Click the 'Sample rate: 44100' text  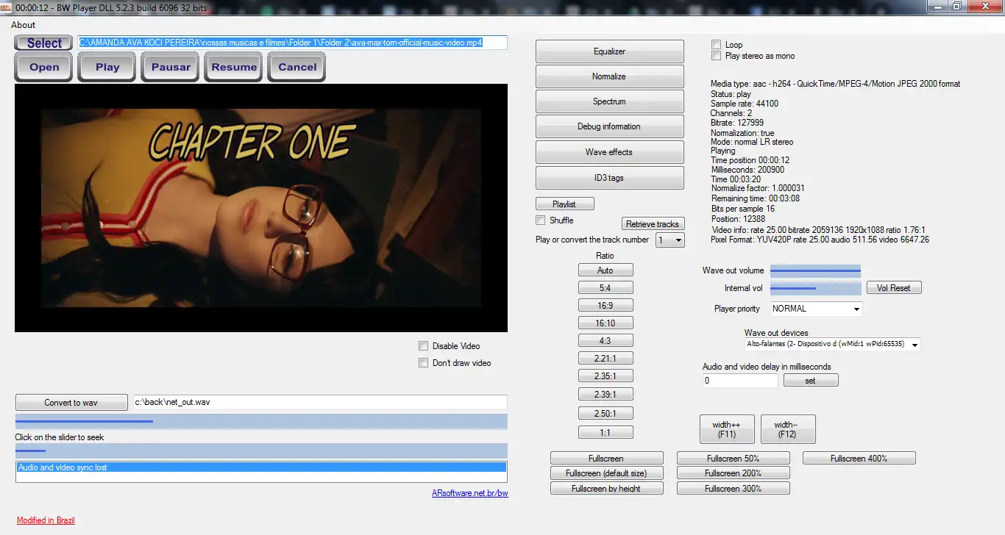point(745,104)
